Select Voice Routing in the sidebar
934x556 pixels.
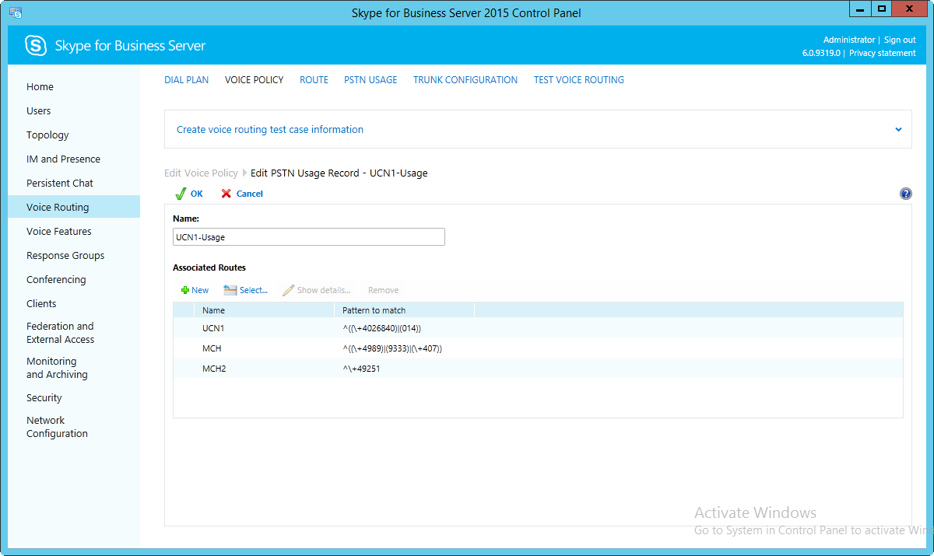74,207
